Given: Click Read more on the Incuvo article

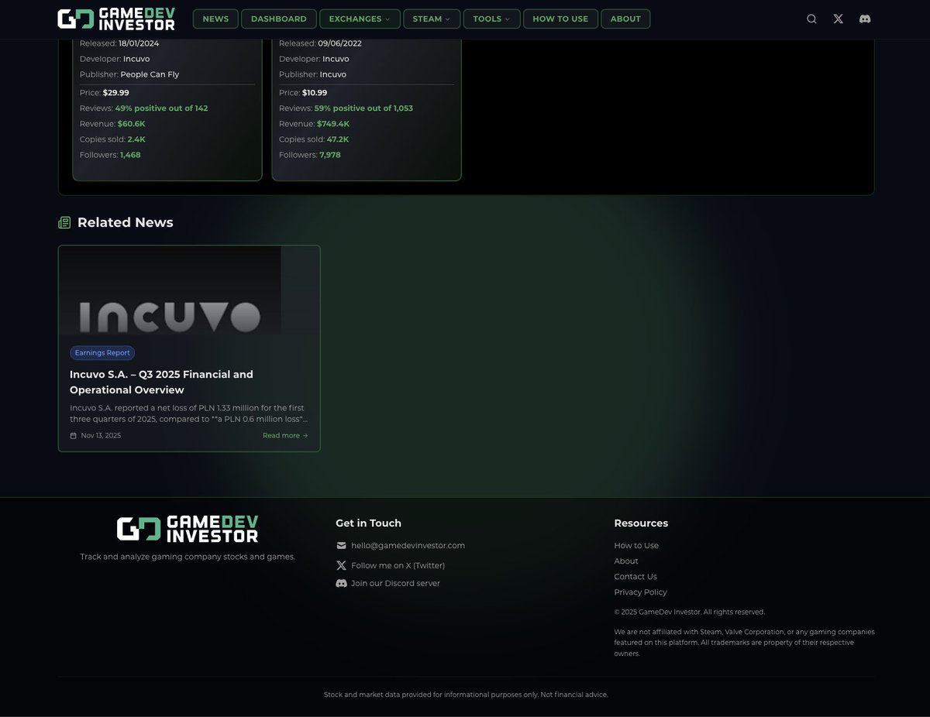Looking at the screenshot, I should click(284, 435).
